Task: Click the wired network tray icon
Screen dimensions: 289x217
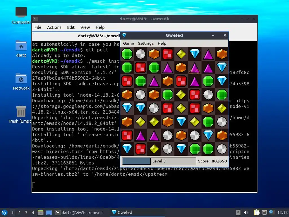Action: tap(264, 212)
